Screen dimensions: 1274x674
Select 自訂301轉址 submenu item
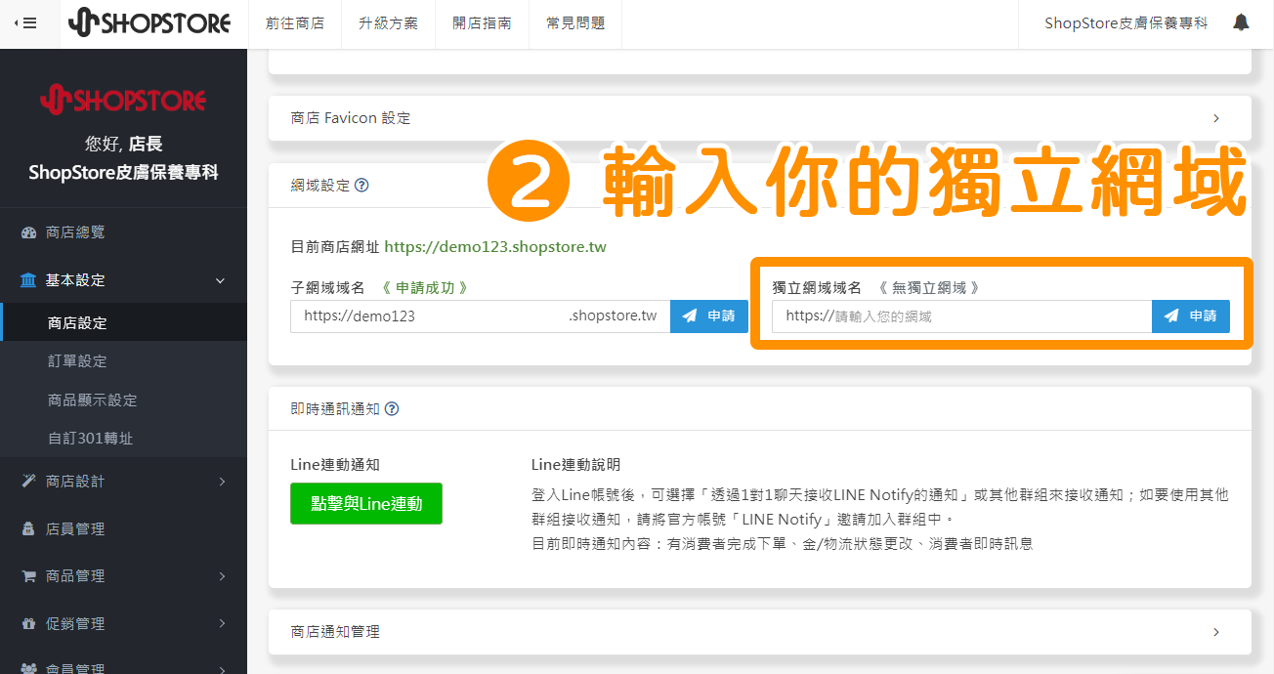point(123,439)
